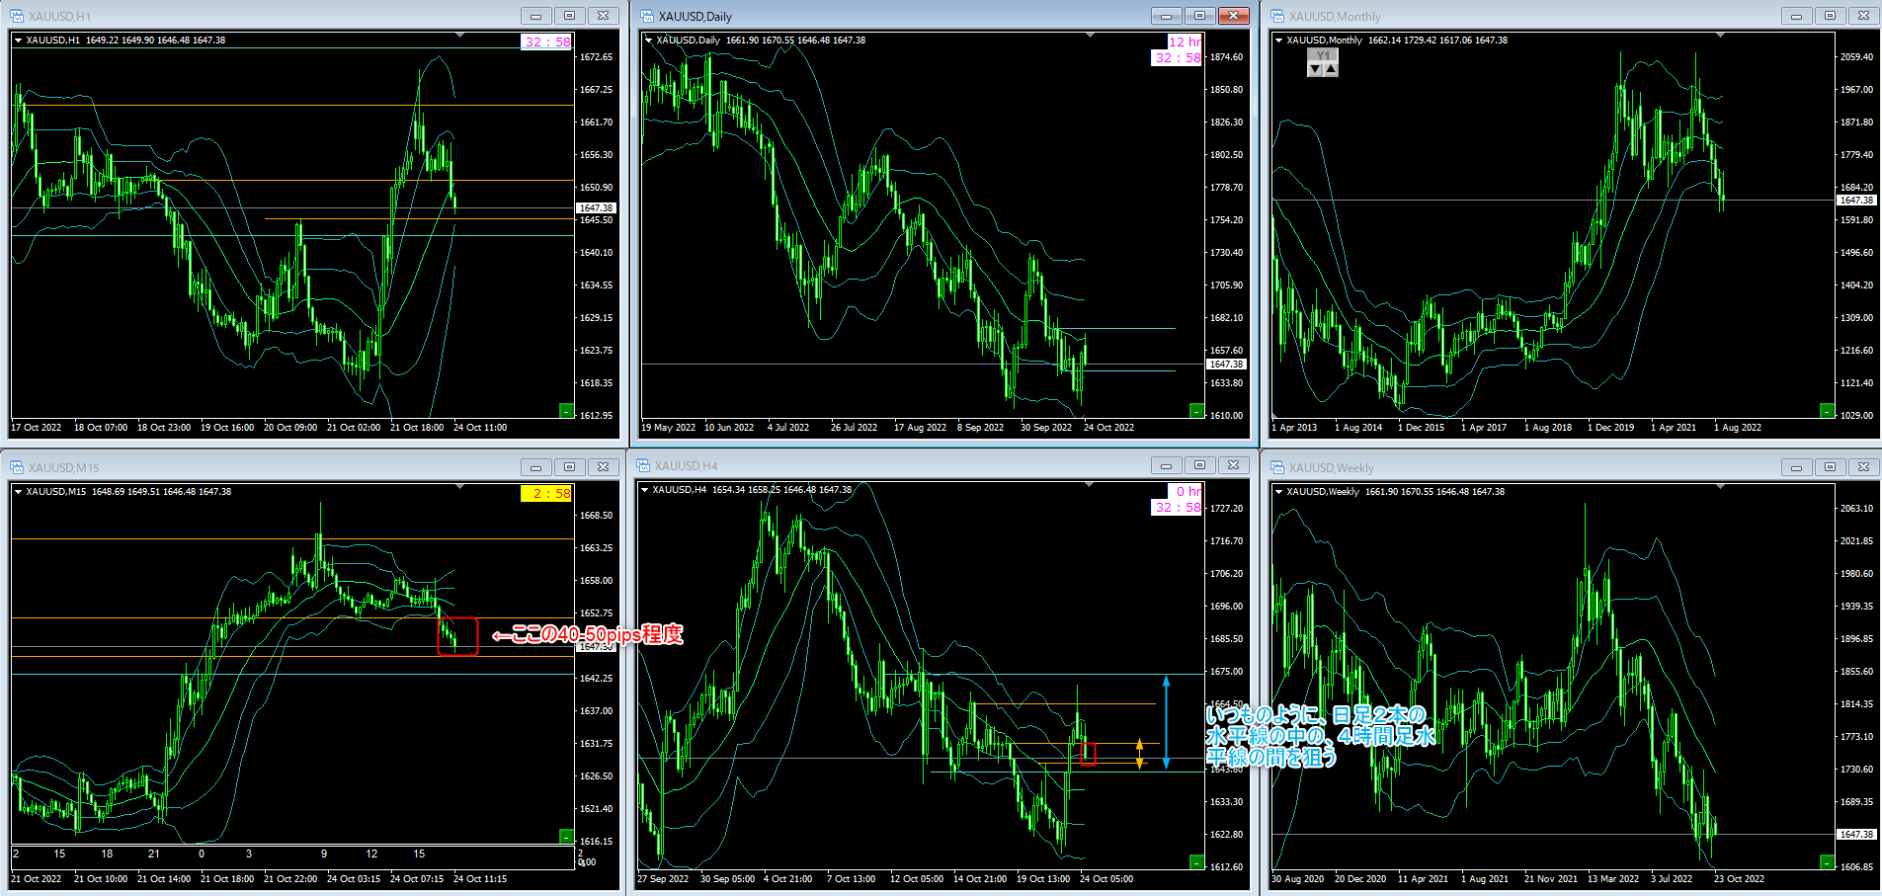Click the blue double-headed arrow on H4 chart
Screen dimensions: 1882x896
point(1167,722)
